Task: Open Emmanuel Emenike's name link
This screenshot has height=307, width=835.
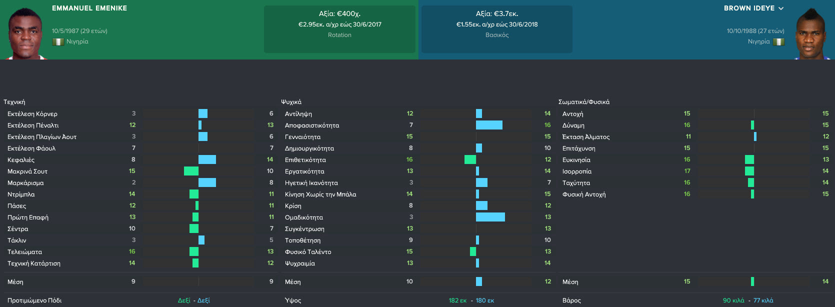Action: (89, 8)
